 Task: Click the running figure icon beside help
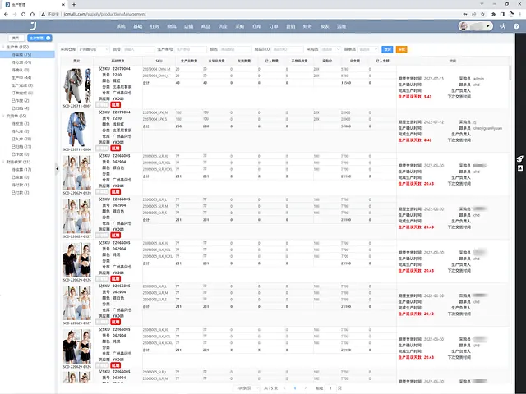[x=502, y=26]
